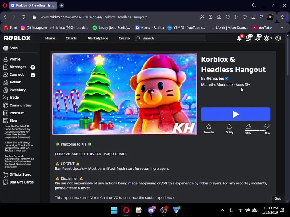Expand hidden system tray icons
The image size is (290, 217).
click(x=222, y=210)
